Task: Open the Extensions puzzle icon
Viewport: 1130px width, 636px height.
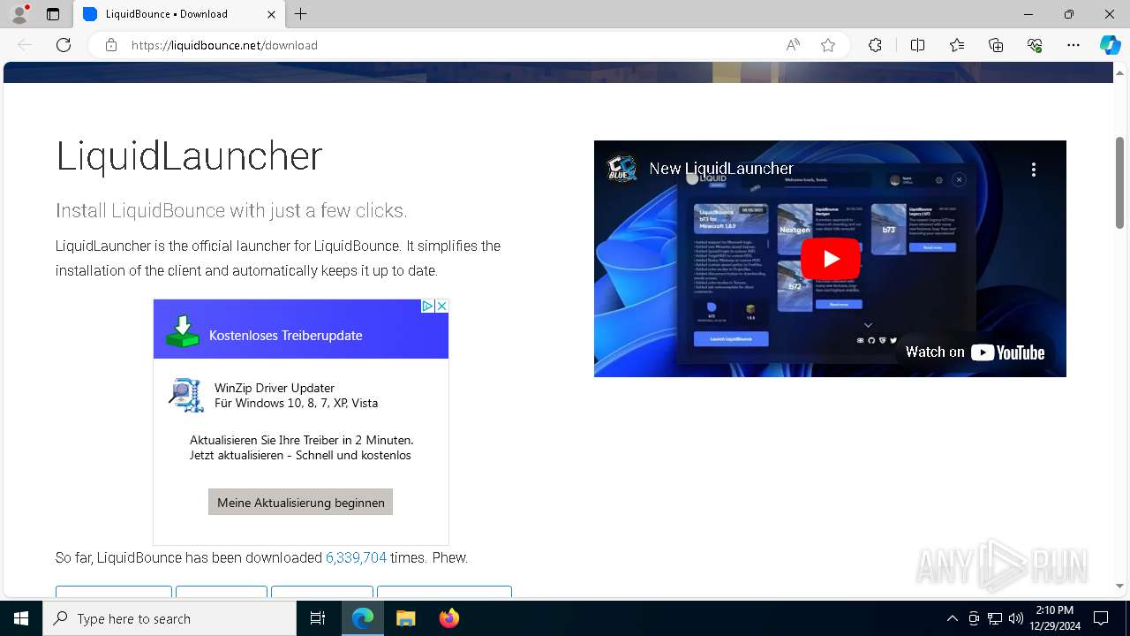Action: point(875,45)
